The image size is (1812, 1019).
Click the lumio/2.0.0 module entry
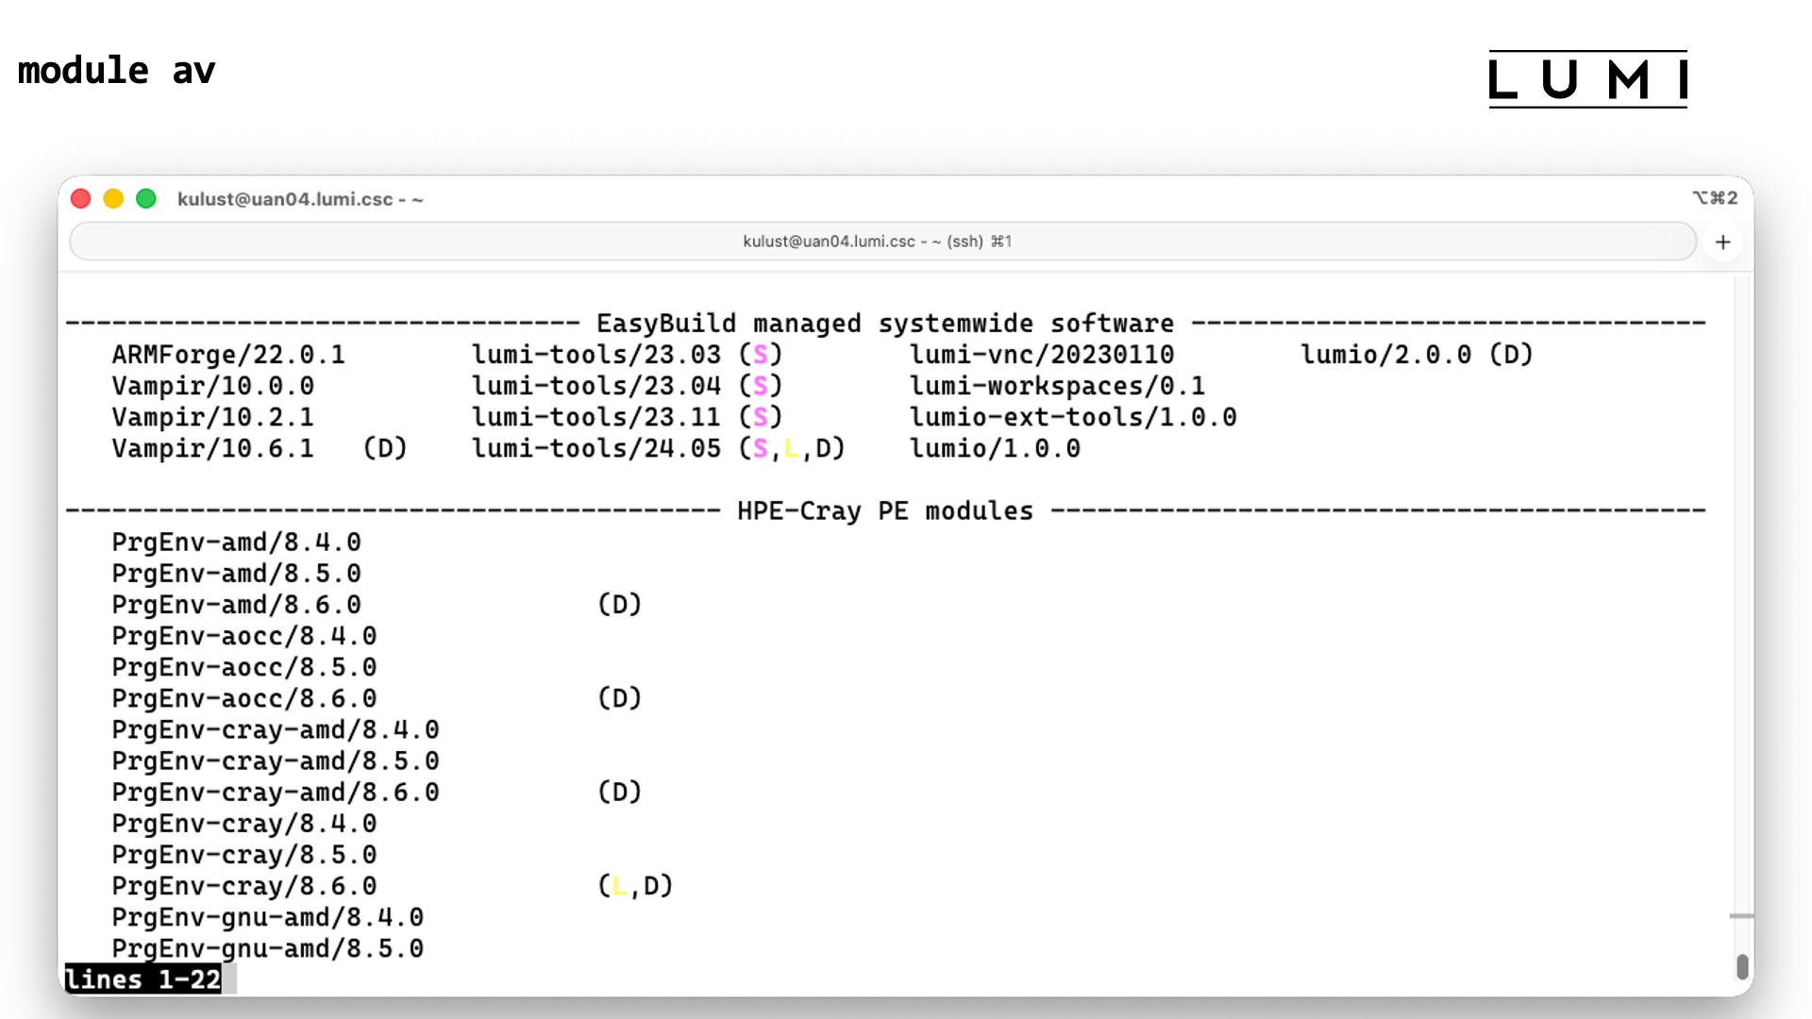pos(1385,355)
